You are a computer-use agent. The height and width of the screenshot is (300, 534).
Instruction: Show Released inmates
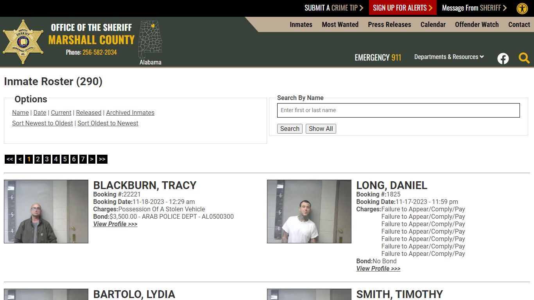click(89, 112)
